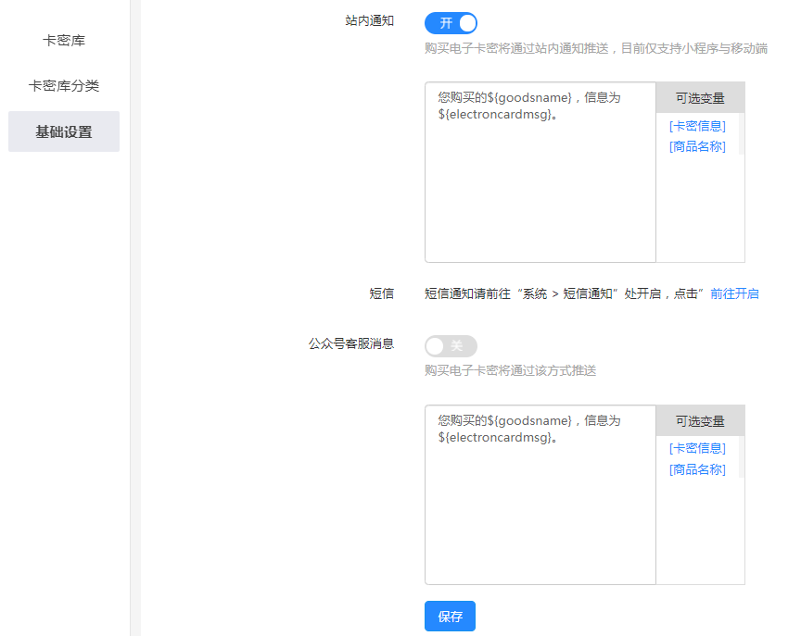Insert [商品名称] variable into 公众号客服消息 template
Image resolution: width=801 pixels, height=636 pixels.
697,469
